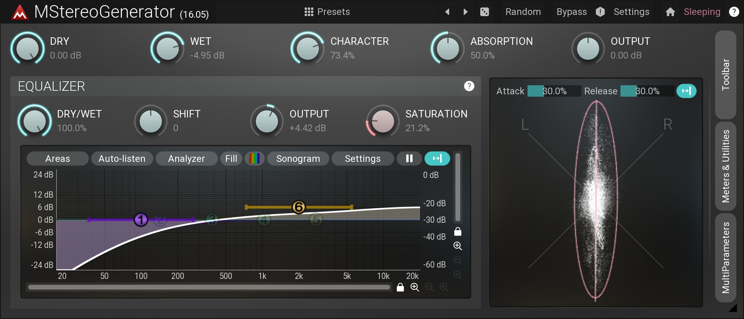
Task: Click the equalizer OUTPUT value +4.42 dB
Action: [307, 128]
